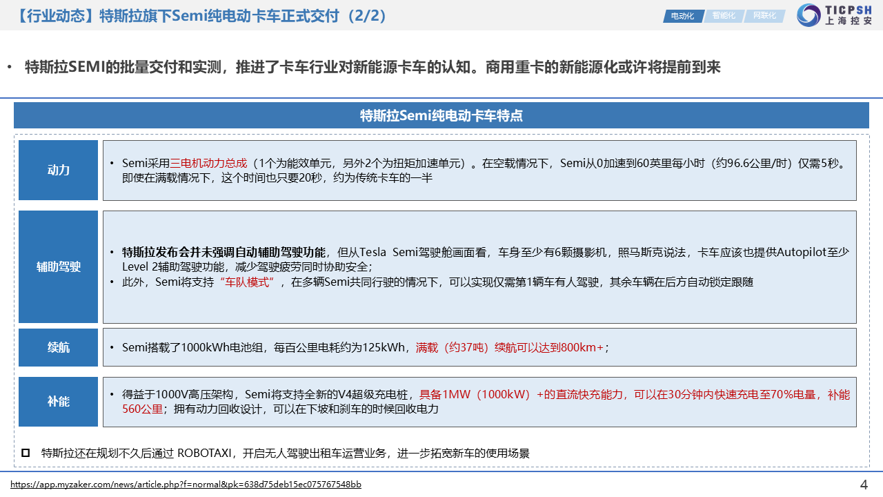Select the 辅助驾驶 category label box
The height and width of the screenshot is (497, 883).
[59, 267]
